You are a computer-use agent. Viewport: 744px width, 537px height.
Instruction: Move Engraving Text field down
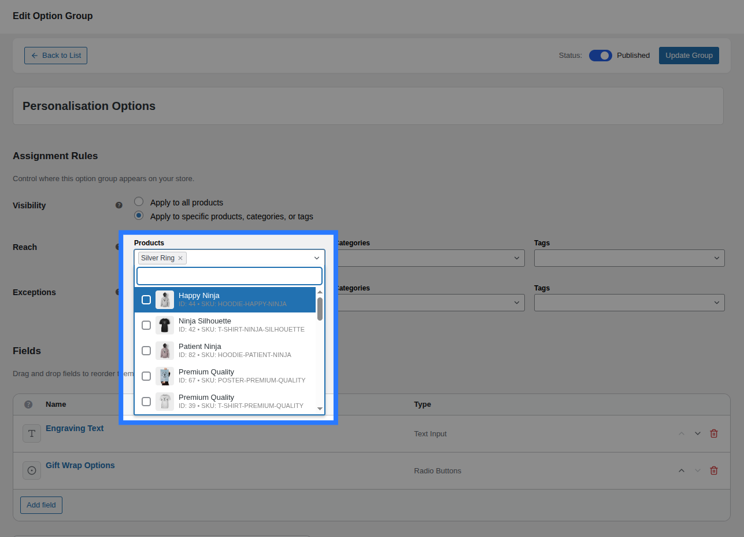[x=698, y=433]
